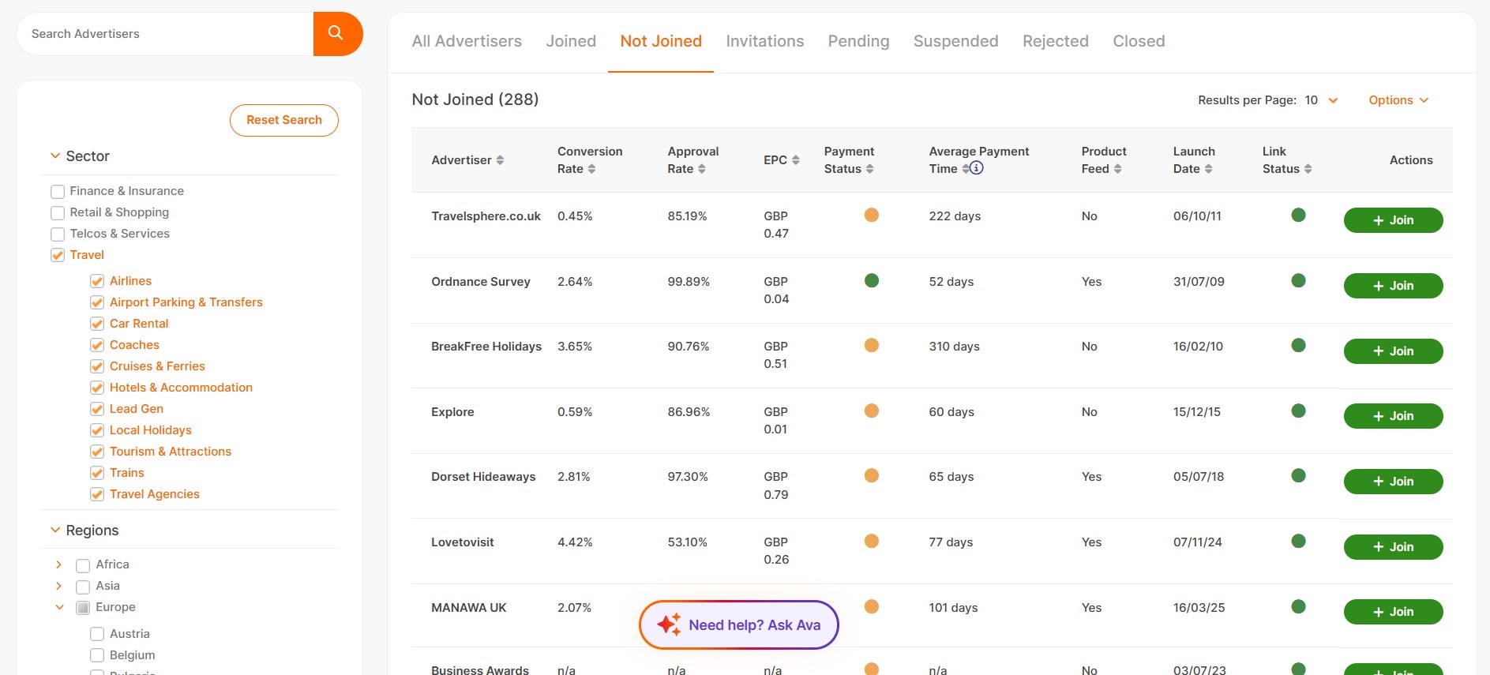Uncheck the Airlines checkbox
The width and height of the screenshot is (1490, 675).
[97, 281]
